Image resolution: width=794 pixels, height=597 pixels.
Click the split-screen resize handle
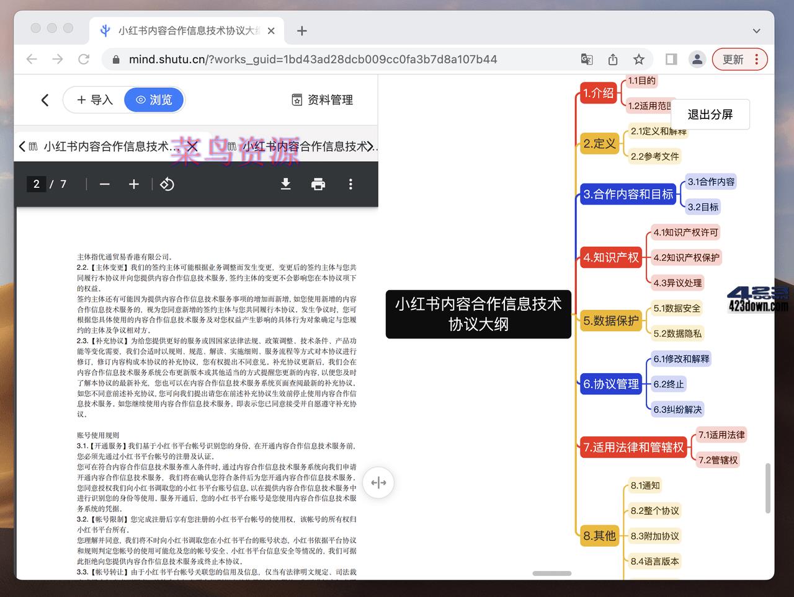coord(378,482)
